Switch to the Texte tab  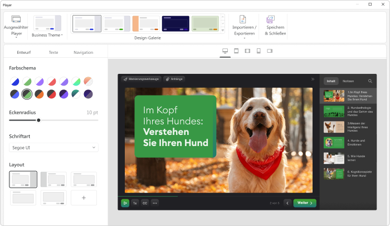(x=53, y=52)
